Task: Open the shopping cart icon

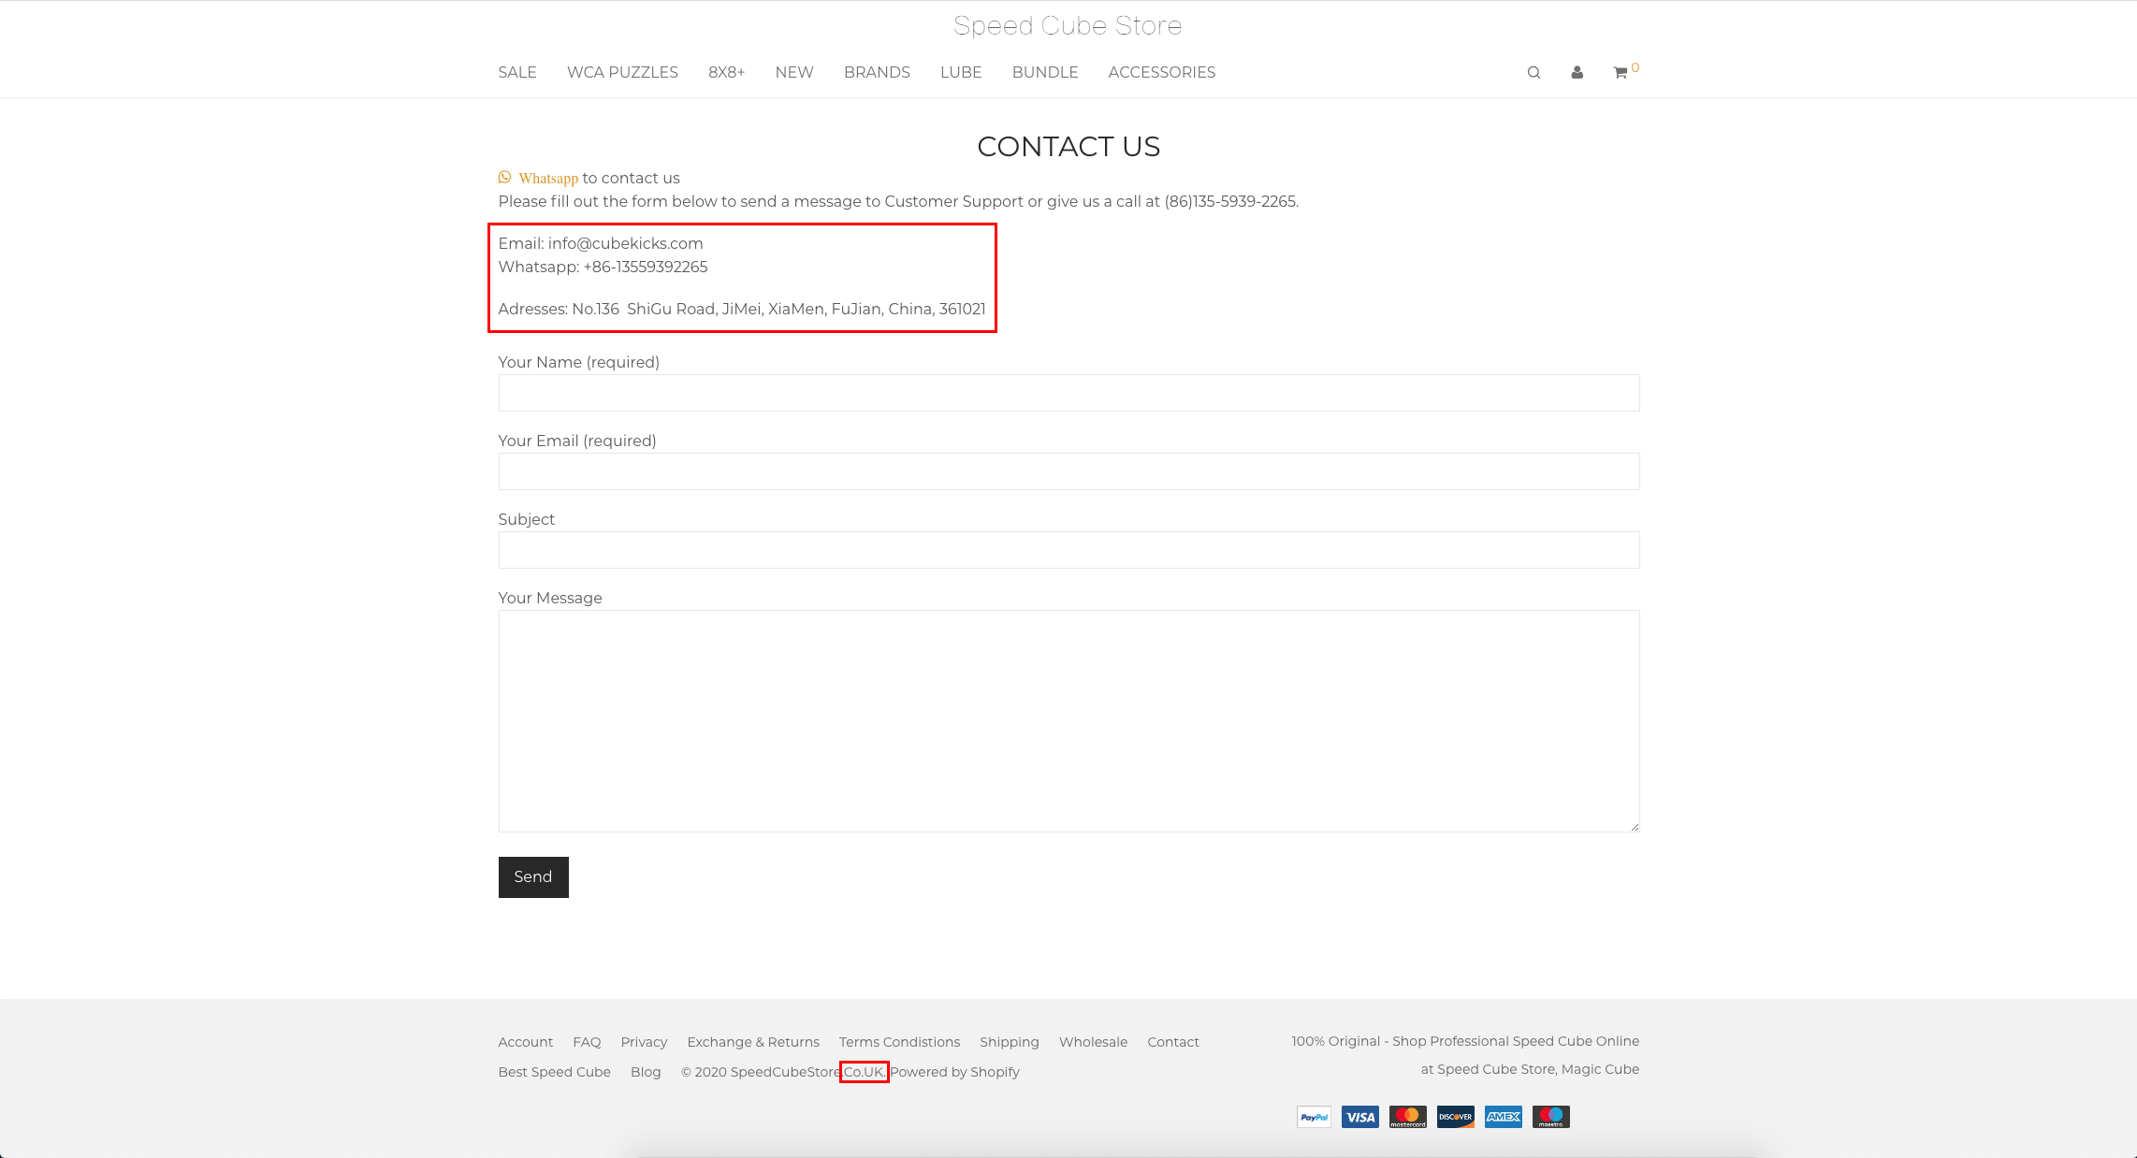Action: (1621, 72)
